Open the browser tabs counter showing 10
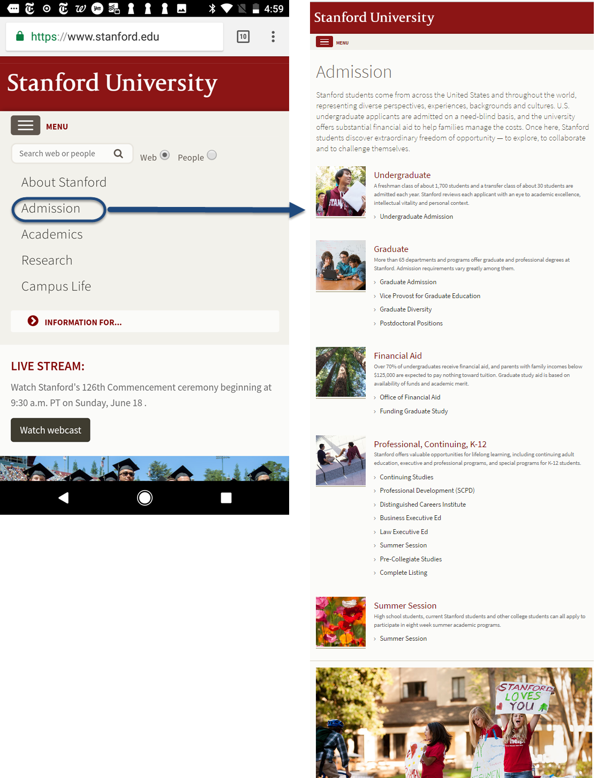This screenshot has height=778, width=597. 243,36
